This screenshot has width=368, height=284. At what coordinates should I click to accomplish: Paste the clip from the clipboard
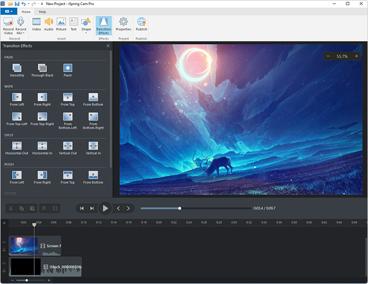point(33,208)
